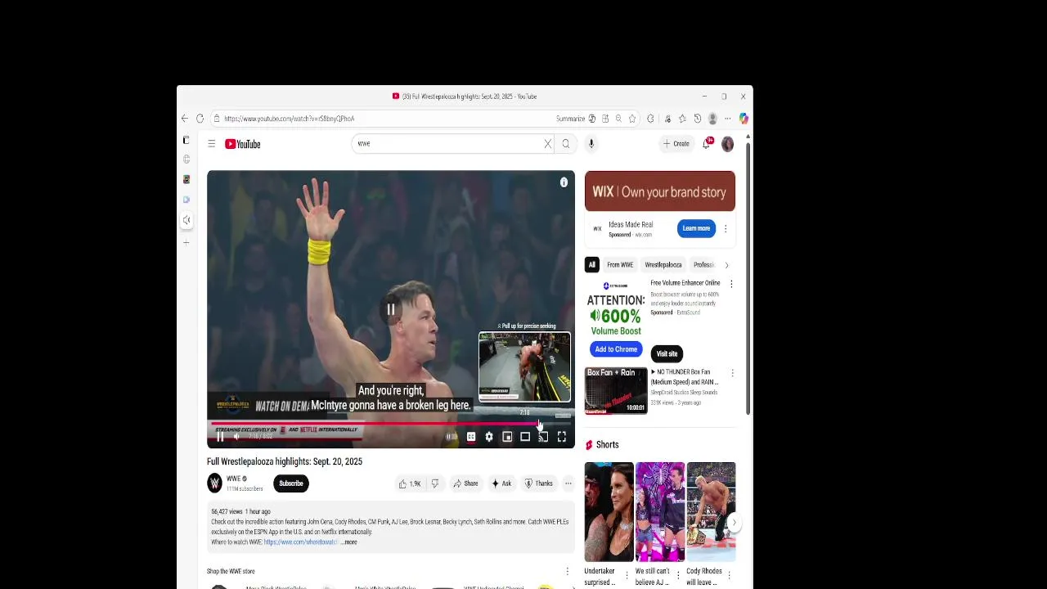The height and width of the screenshot is (589, 1047).
Task: Open options for Free Volume Enhancer ad
Action: [731, 284]
